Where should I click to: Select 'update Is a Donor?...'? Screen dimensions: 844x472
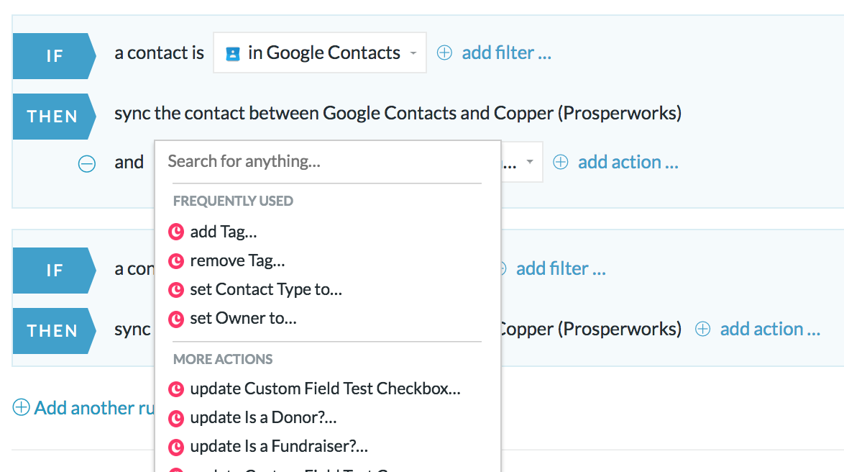263,417
